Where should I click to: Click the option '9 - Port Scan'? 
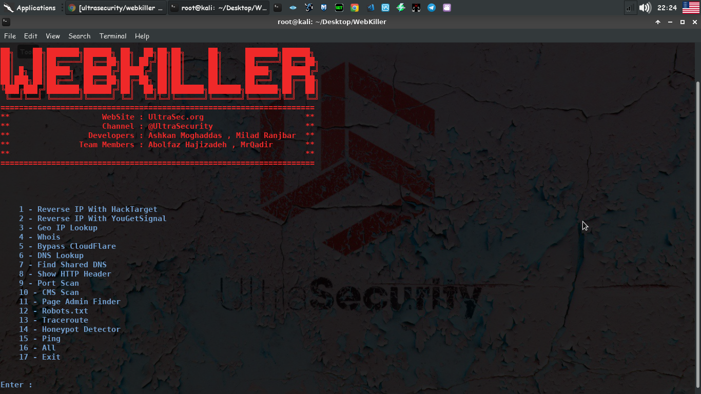point(49,283)
